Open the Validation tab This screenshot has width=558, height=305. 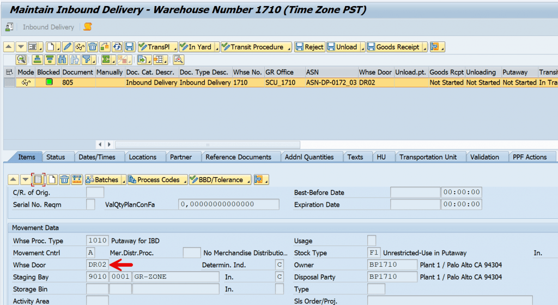coord(484,157)
